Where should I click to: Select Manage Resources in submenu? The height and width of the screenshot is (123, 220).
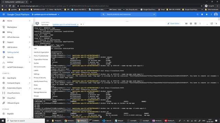click(40, 92)
